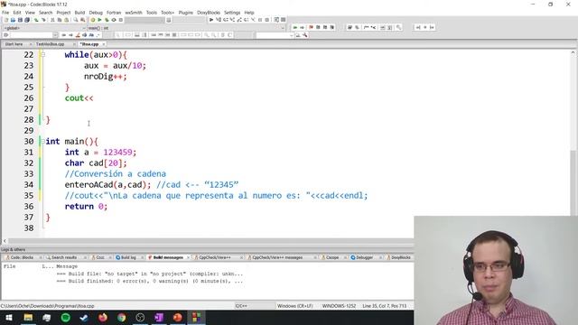Click the Save file toolbar icon
This screenshot has height=325, width=578.
point(20,20)
